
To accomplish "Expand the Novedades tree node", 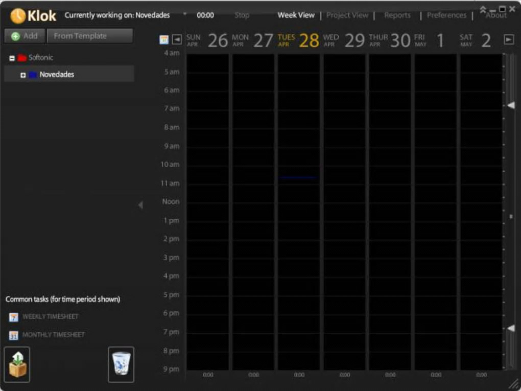I will 23,75.
